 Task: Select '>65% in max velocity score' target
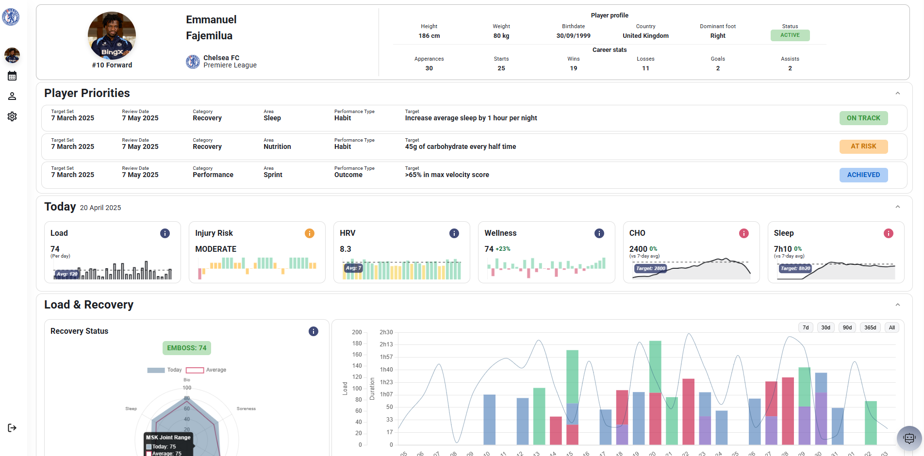tap(447, 175)
